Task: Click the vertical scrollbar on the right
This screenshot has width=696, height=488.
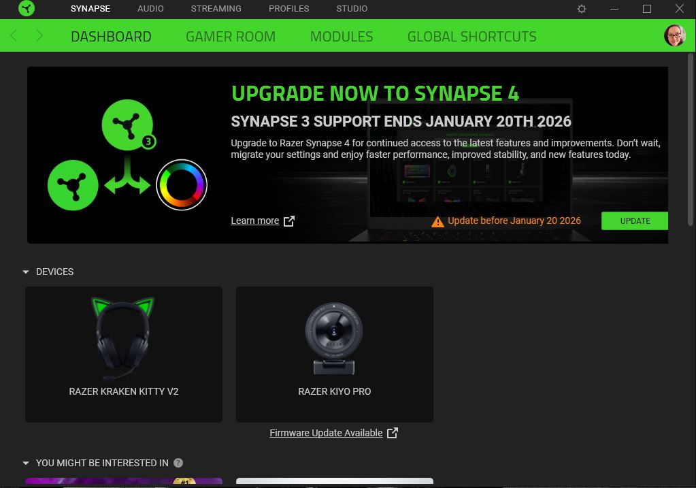Action: coord(691,140)
